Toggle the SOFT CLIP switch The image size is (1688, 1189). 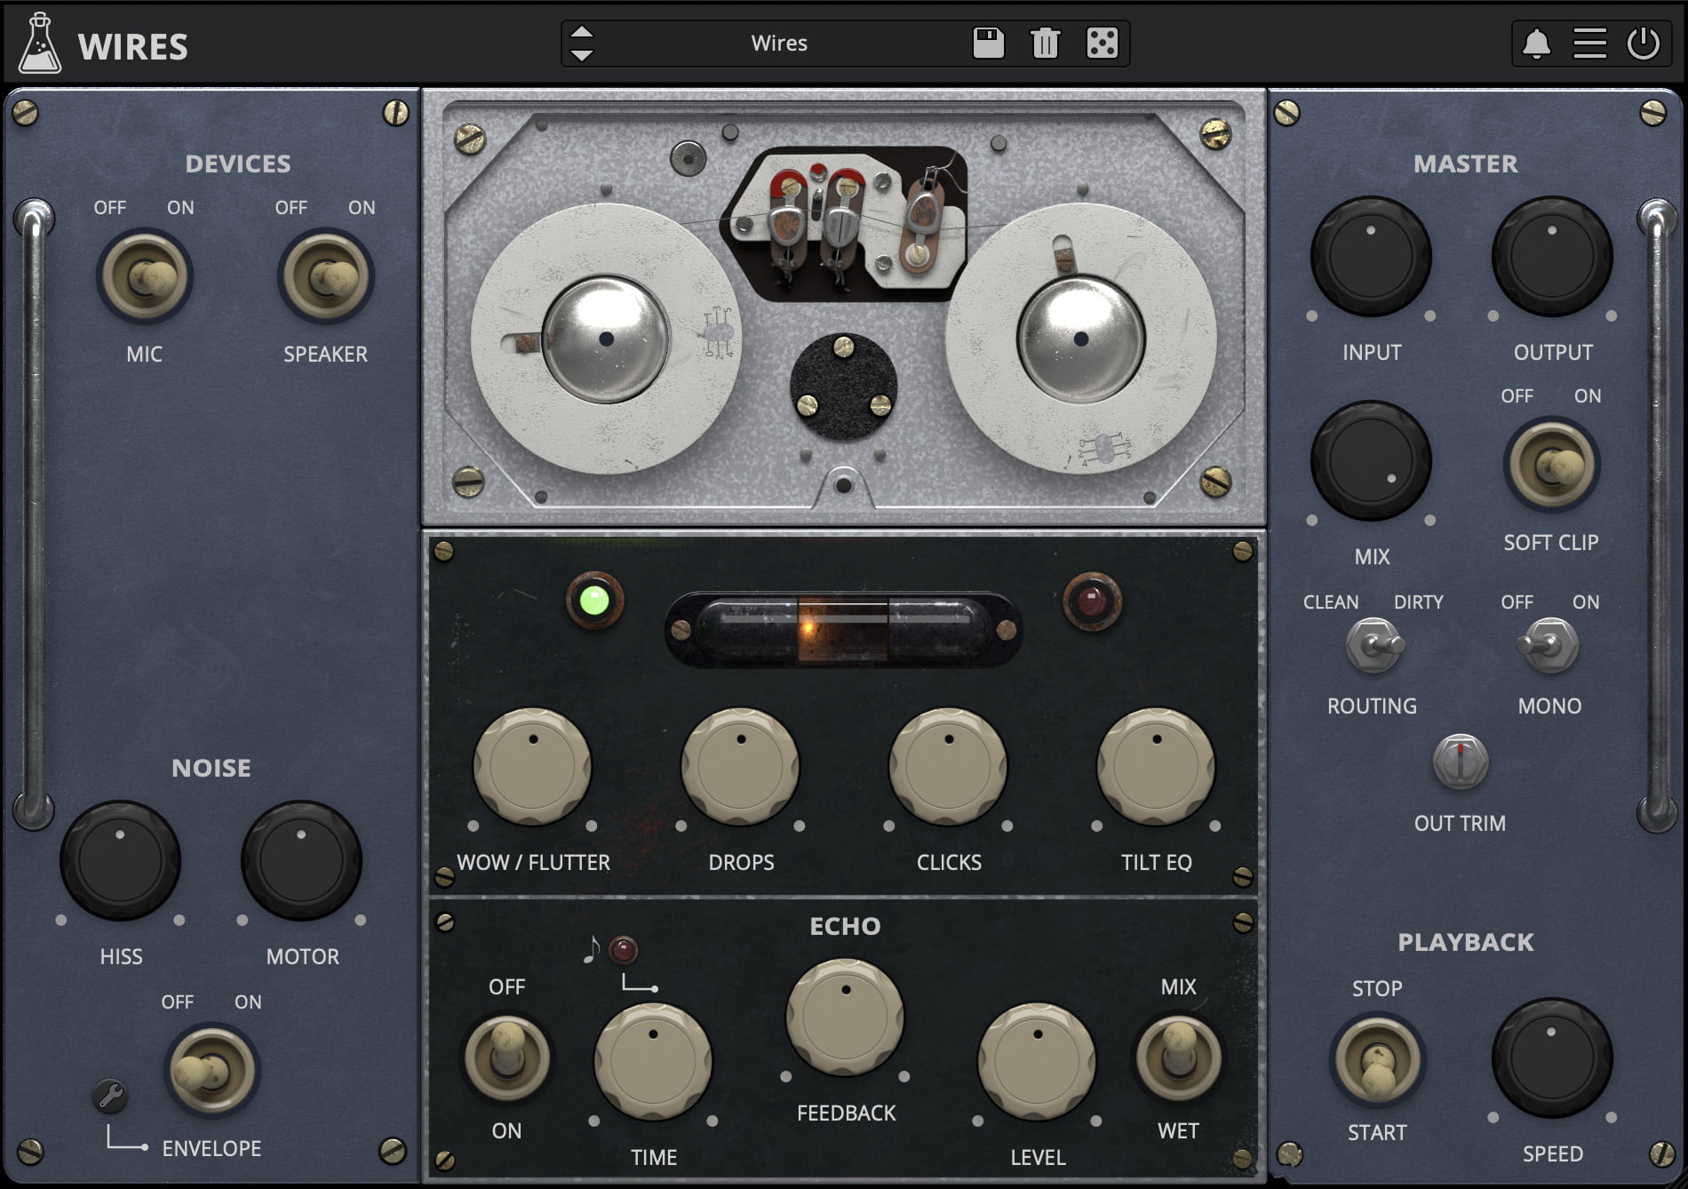coord(1551,465)
